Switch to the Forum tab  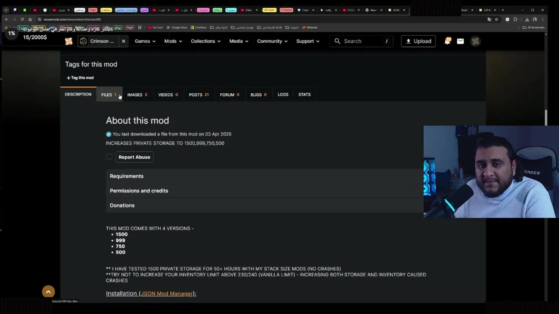coord(229,95)
